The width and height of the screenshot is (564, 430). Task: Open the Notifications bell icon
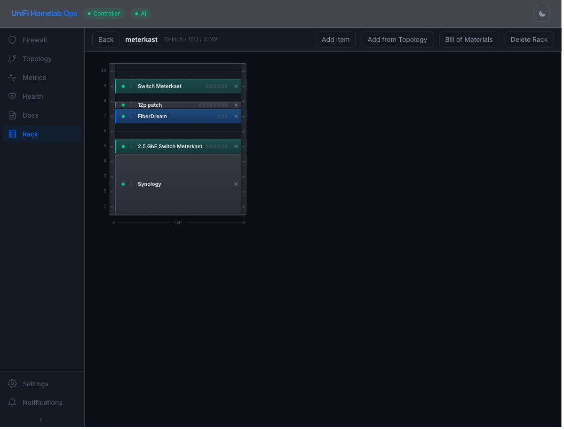(x=12, y=403)
